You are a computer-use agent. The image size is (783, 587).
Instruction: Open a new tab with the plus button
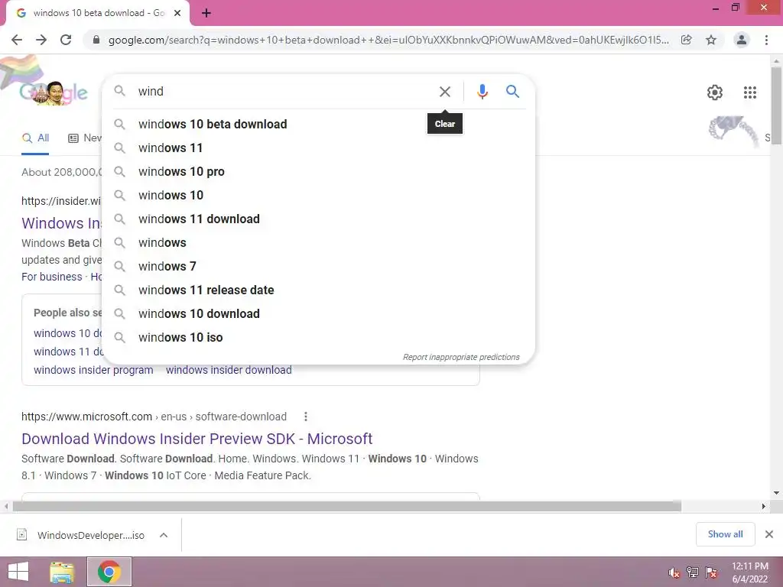click(x=206, y=13)
